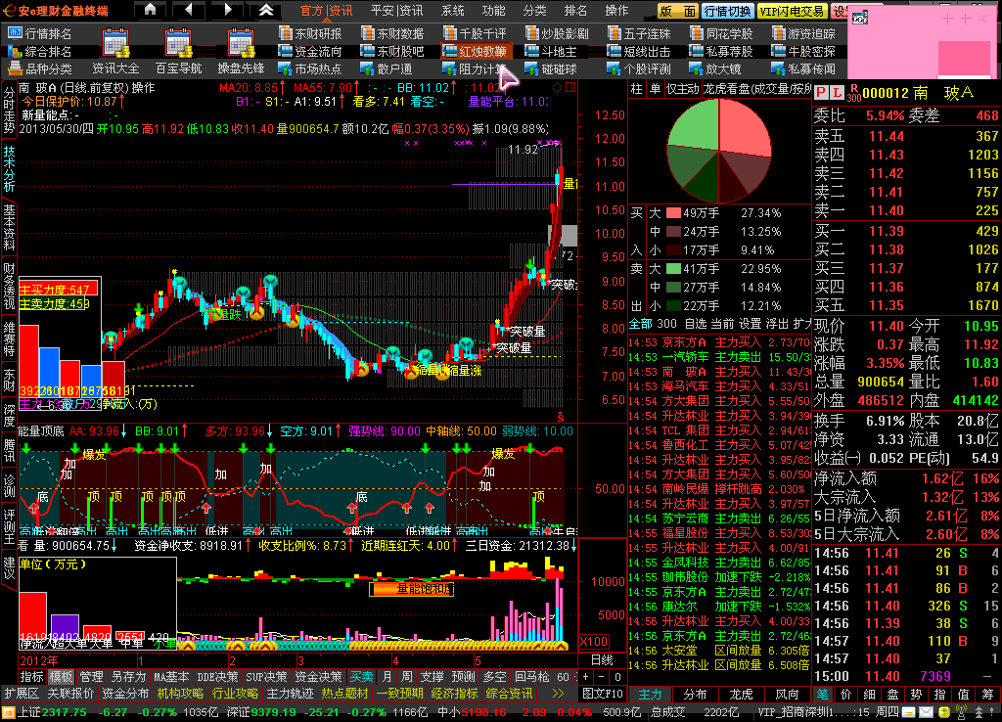The image size is (1002, 722).
Task: Open 市场热点 tool
Action: (310, 68)
